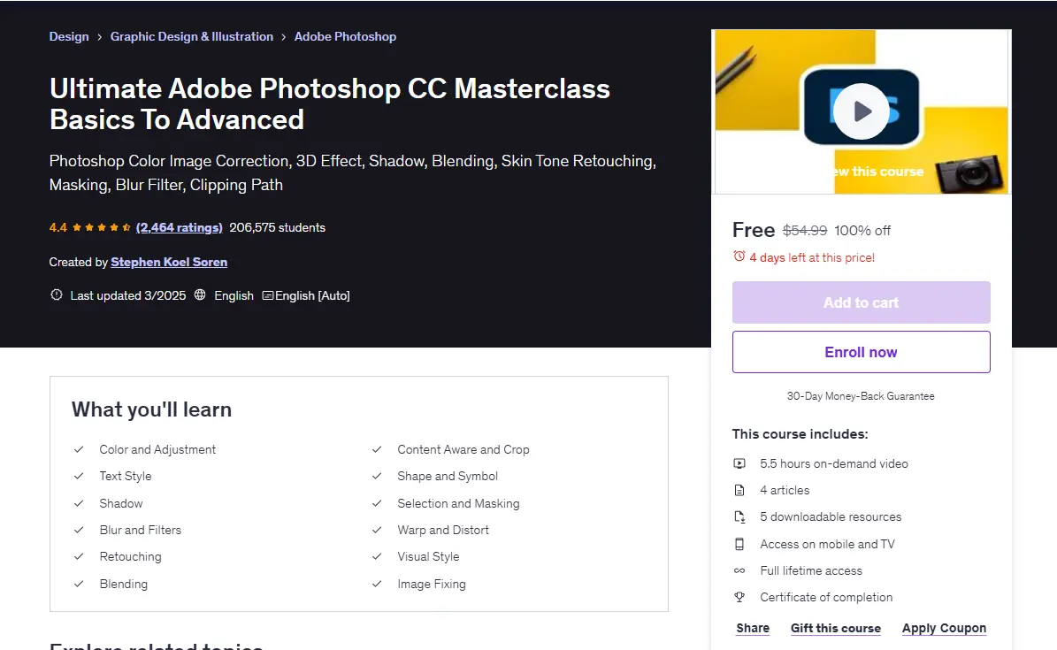Screen dimensions: 1057x650
Task: Open the 2,464 ratings link
Action: (x=179, y=228)
